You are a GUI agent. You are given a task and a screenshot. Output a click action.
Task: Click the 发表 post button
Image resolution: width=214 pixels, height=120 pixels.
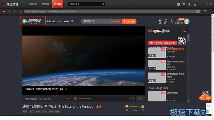tap(140, 99)
